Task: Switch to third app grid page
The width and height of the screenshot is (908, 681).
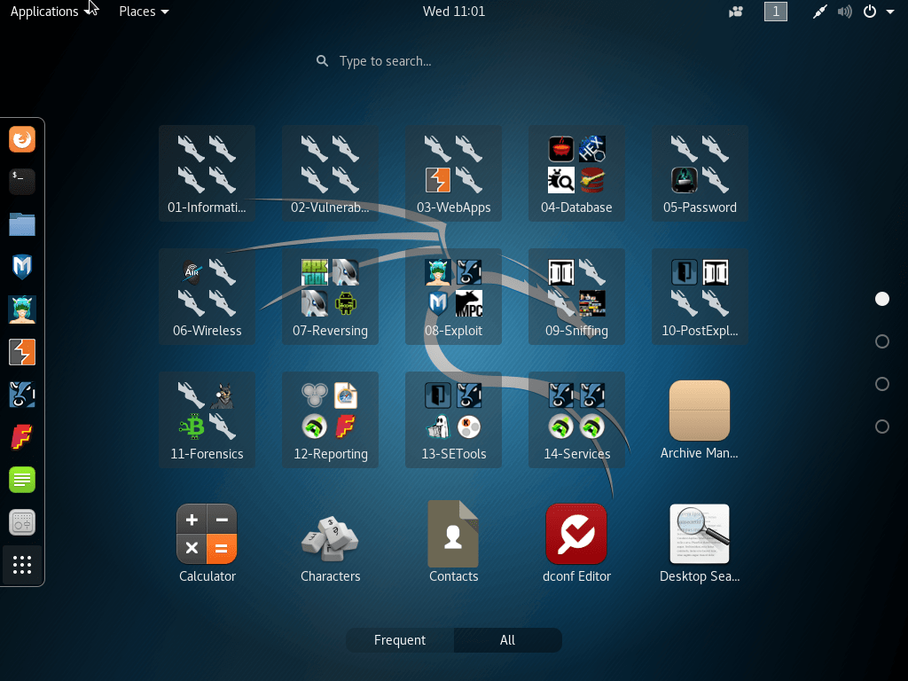Action: tap(882, 384)
